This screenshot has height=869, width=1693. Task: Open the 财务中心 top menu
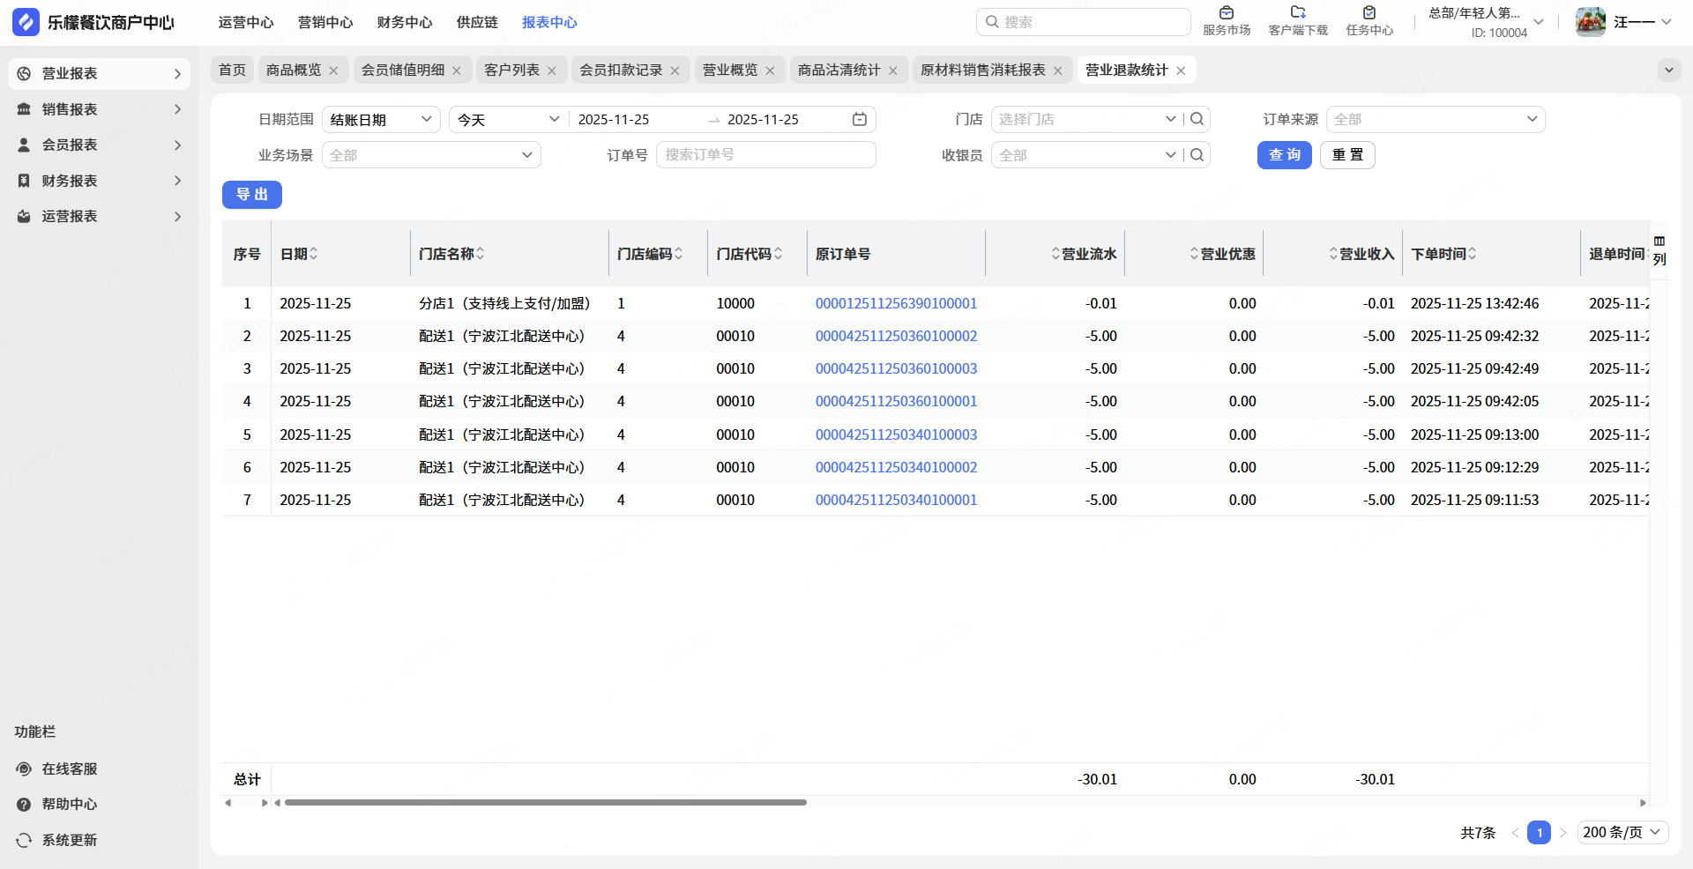(404, 22)
